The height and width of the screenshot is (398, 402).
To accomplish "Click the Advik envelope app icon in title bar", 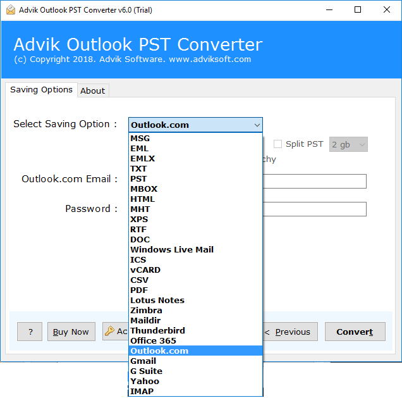I will click(11, 9).
